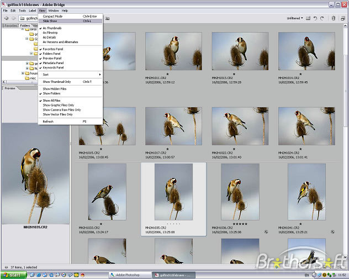Click Refresh in the View menu
The width and height of the screenshot is (349, 279).
(70, 122)
